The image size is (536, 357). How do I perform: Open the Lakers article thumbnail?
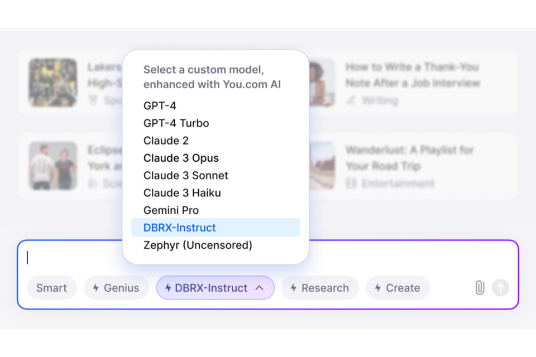(53, 83)
